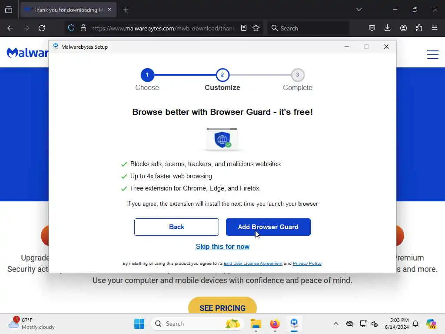Open Firefox downloads panel
This screenshot has width=445, height=334.
tap(387, 28)
